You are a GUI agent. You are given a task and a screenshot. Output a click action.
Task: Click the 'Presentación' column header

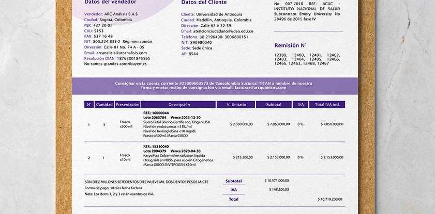[128, 105]
